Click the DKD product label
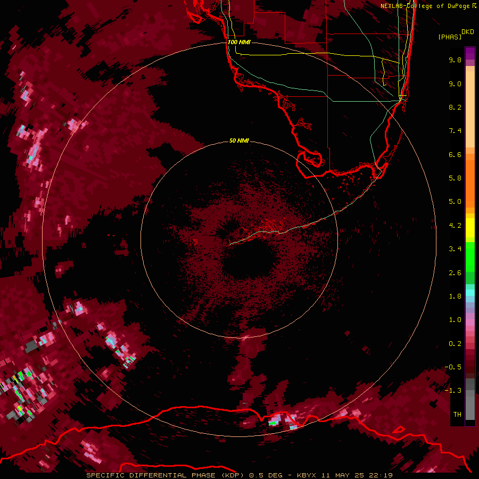 (467, 32)
